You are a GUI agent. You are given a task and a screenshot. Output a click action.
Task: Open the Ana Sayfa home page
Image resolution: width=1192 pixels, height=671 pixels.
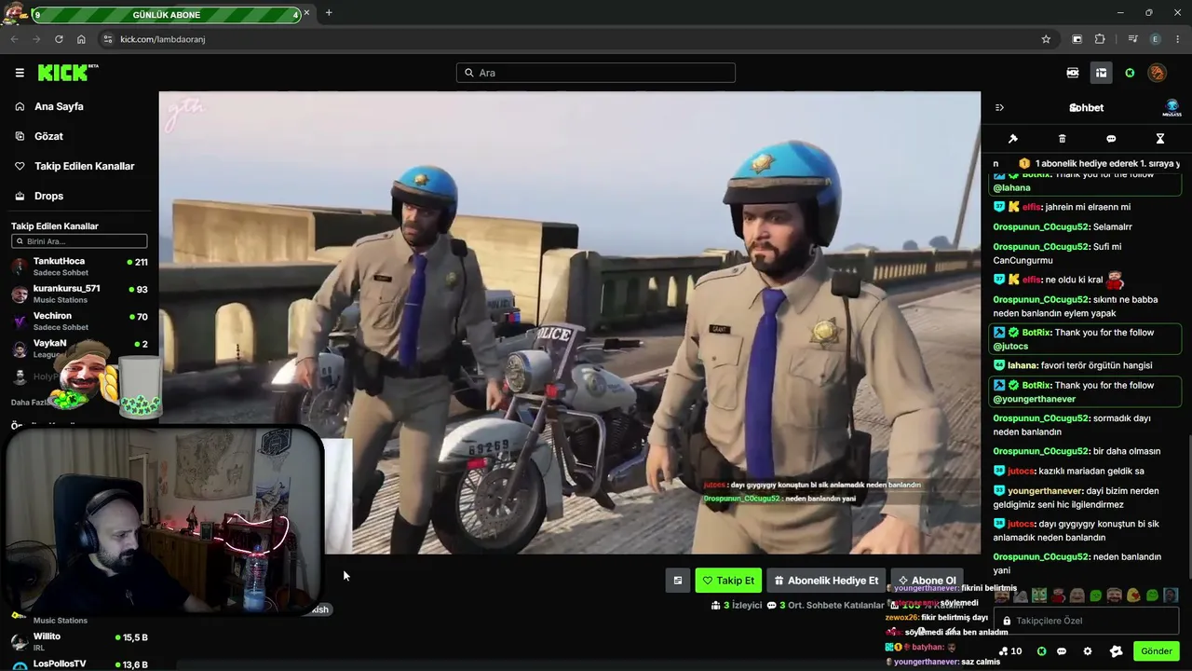click(x=59, y=106)
